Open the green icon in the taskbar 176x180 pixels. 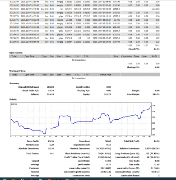76,180
